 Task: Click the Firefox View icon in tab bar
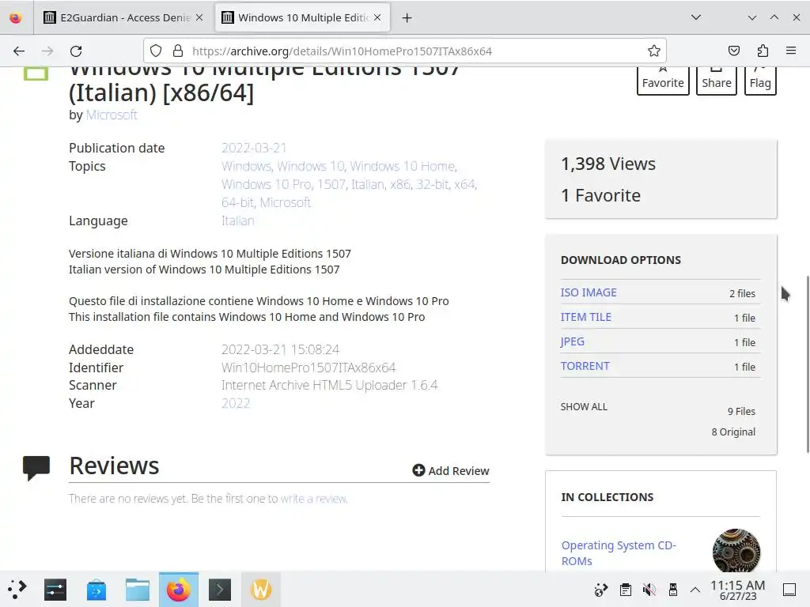point(16,18)
